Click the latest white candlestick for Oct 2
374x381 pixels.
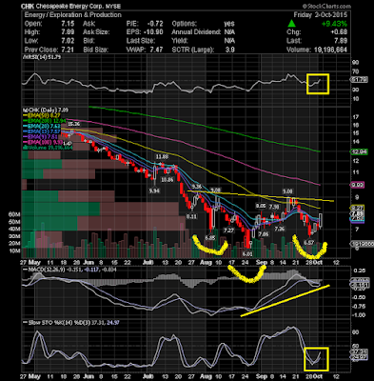(x=321, y=221)
